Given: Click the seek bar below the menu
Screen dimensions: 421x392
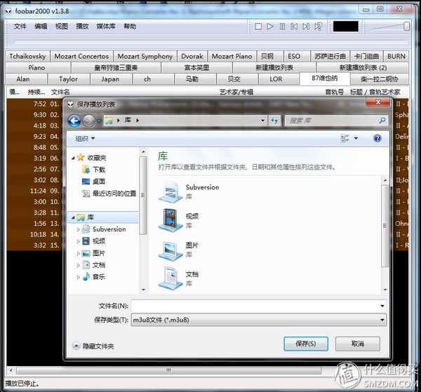Looking at the screenshot, I should point(210,43).
